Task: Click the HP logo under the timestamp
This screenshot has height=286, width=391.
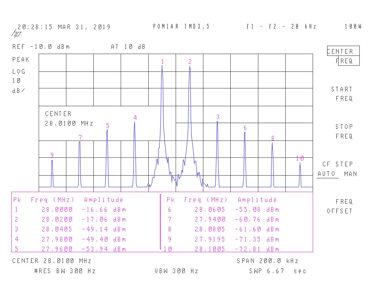Action: pos(16,33)
